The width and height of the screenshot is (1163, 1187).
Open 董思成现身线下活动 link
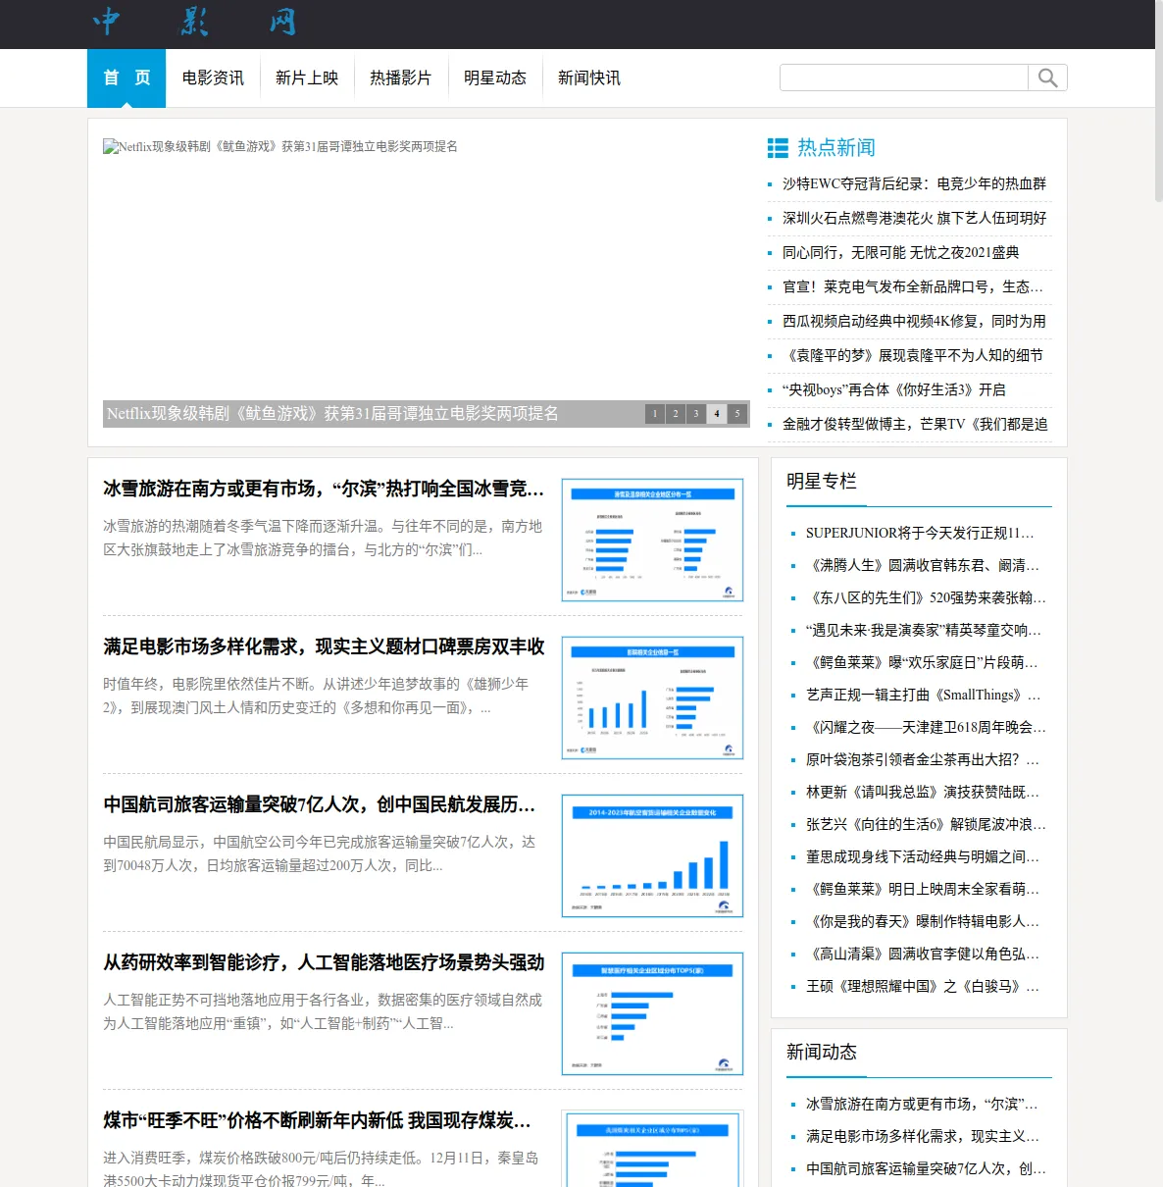click(923, 856)
